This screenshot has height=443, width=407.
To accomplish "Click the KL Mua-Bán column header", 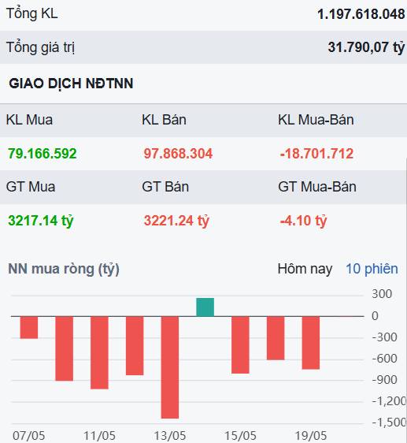I will pyautogui.click(x=316, y=120).
